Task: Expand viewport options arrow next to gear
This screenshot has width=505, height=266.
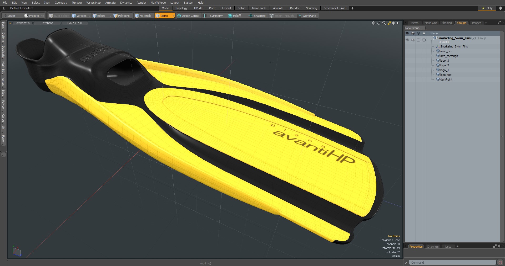Action: (398, 23)
